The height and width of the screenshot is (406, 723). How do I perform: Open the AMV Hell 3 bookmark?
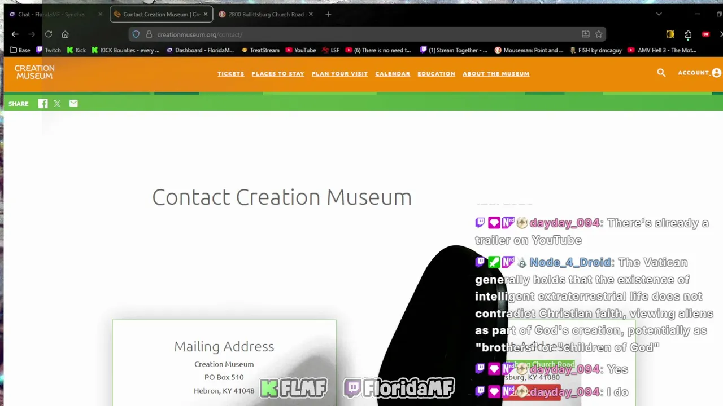(662, 50)
